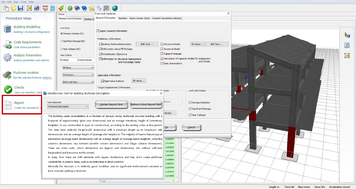Uncheck Export General Information checkbox
This screenshot has width=356, height=189.
(98, 31)
